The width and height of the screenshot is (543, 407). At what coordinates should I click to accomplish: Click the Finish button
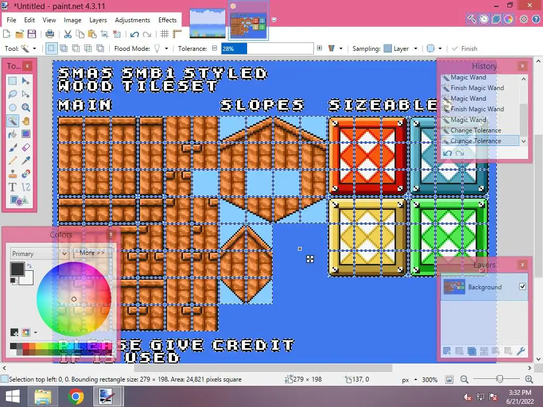(x=465, y=48)
